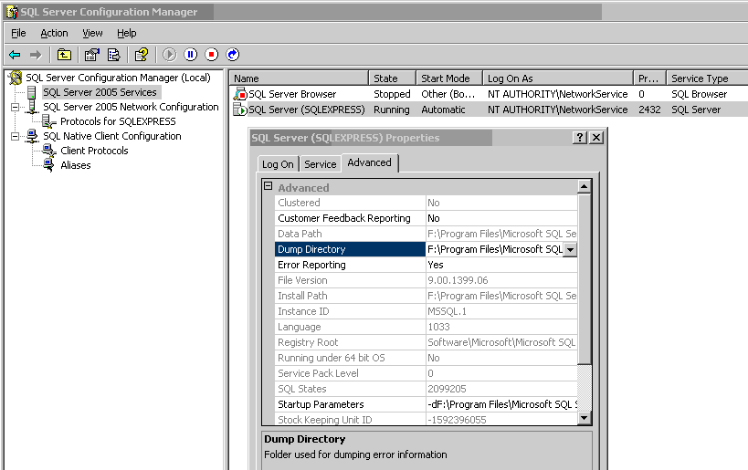Click the 'Automatic' start mode cell

(443, 110)
